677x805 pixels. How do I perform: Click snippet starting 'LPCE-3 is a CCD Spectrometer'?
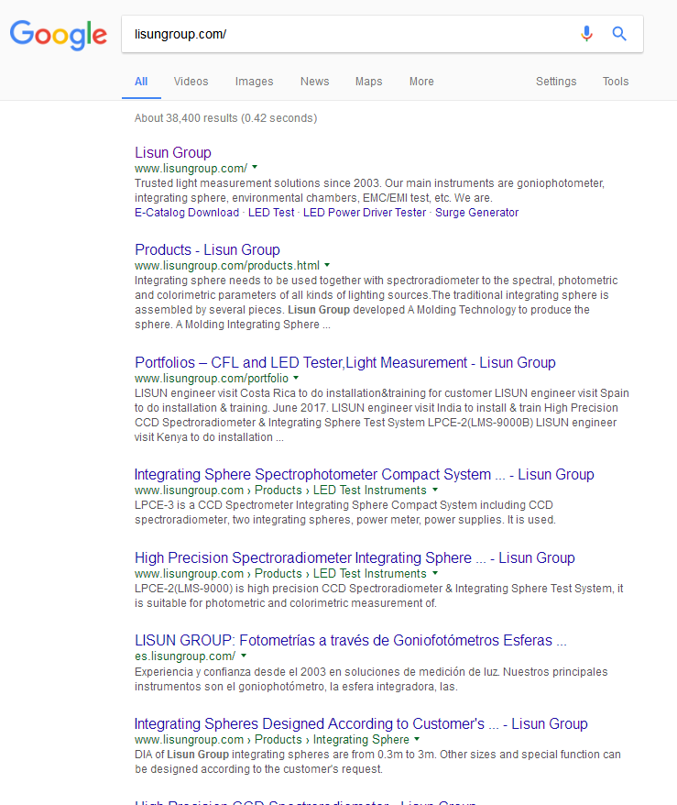[x=344, y=513]
